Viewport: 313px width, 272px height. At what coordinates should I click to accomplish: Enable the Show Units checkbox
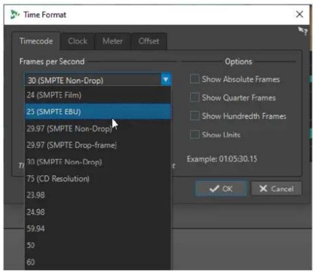[x=195, y=134]
